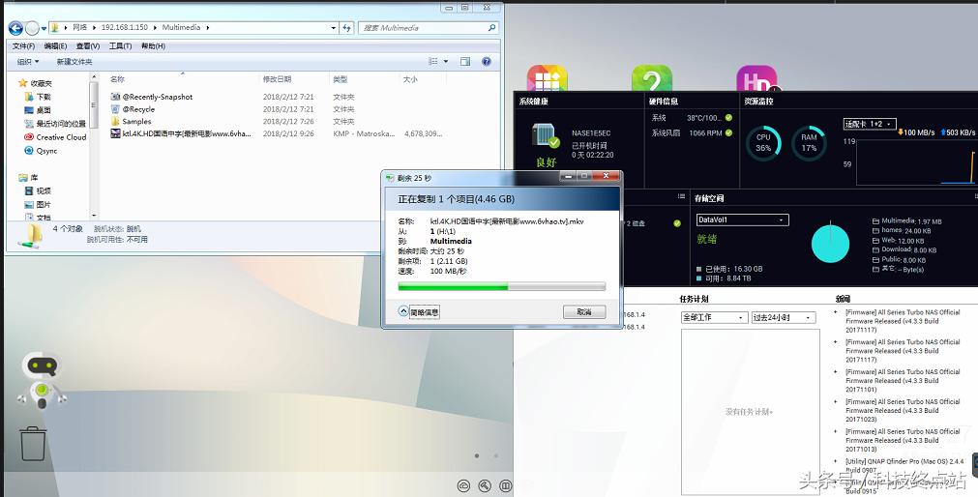
Task: Open the green help center desktop icon
Action: point(652,78)
